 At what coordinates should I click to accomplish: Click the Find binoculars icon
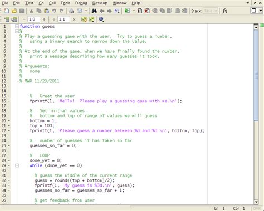point(94,11)
